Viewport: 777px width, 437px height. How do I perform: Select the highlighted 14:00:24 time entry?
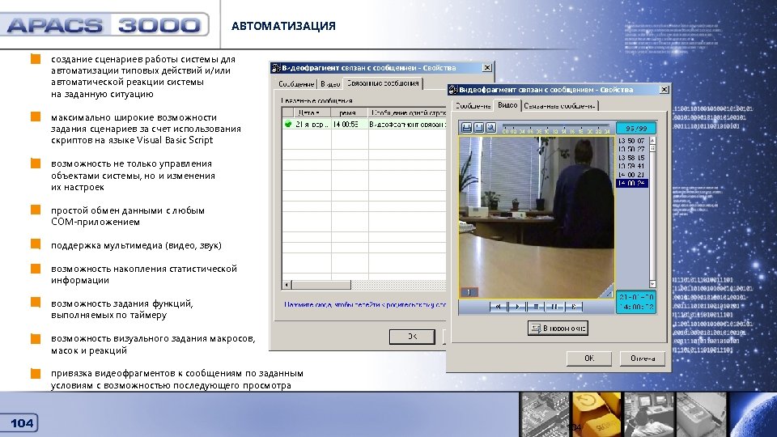pos(631,183)
